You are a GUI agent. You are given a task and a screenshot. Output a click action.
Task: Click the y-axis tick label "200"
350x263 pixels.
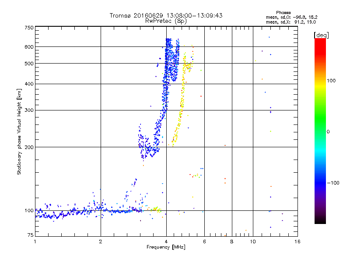(x=29, y=147)
